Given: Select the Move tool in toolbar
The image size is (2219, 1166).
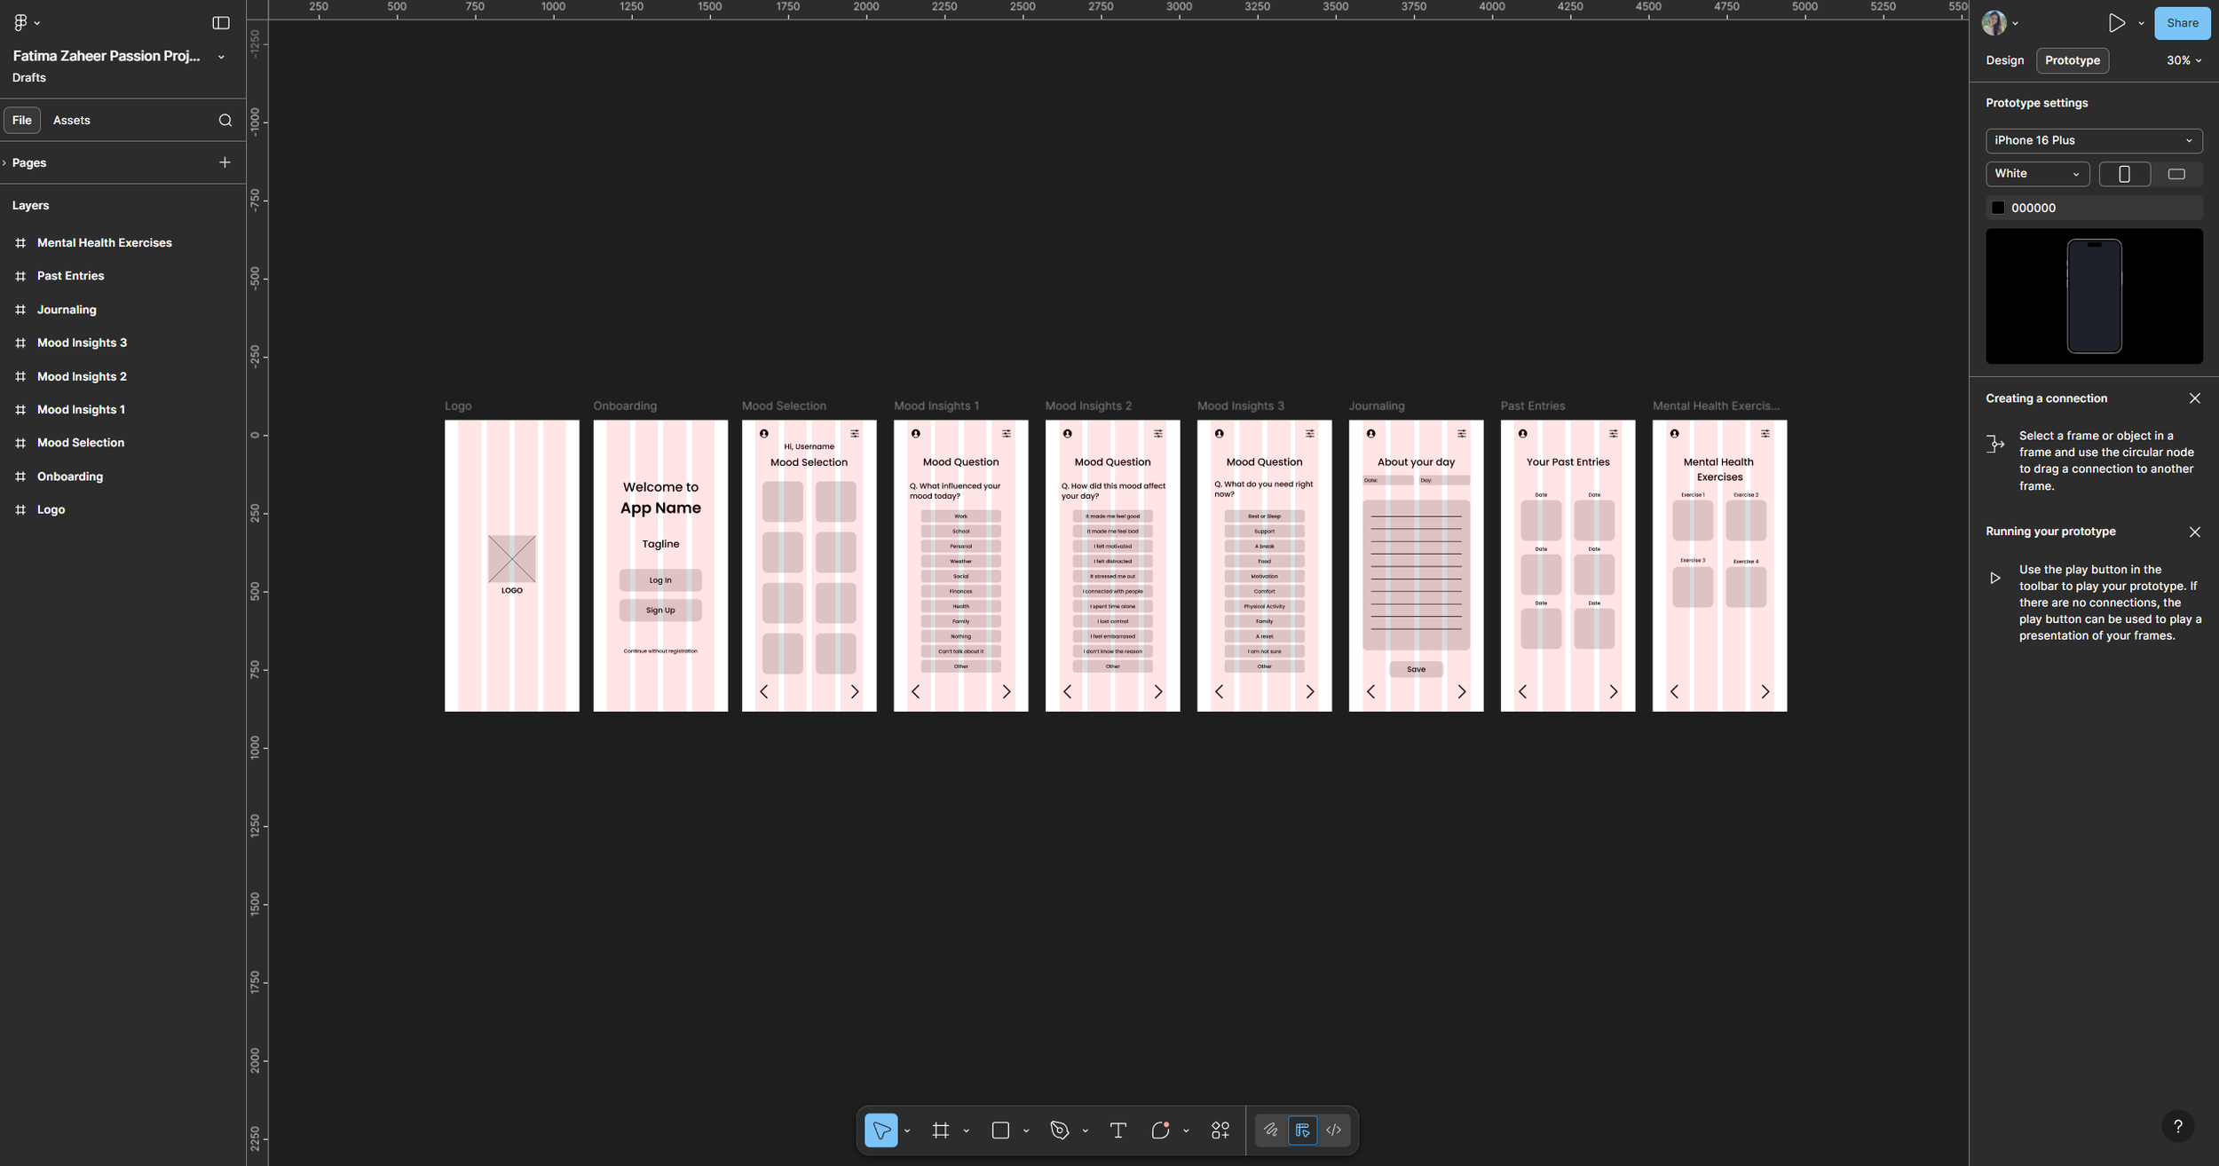Looking at the screenshot, I should tap(881, 1130).
